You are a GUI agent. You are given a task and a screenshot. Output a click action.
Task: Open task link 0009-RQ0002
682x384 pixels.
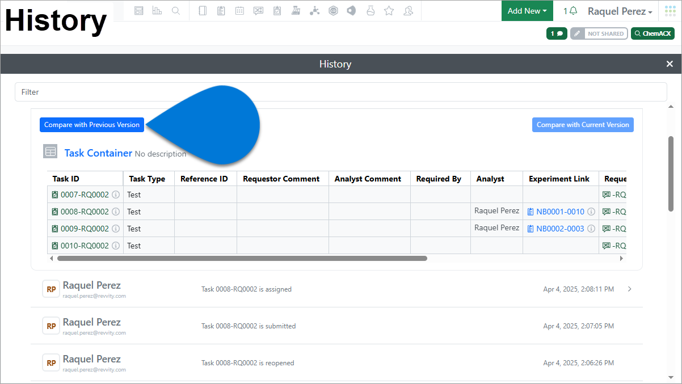(x=85, y=229)
